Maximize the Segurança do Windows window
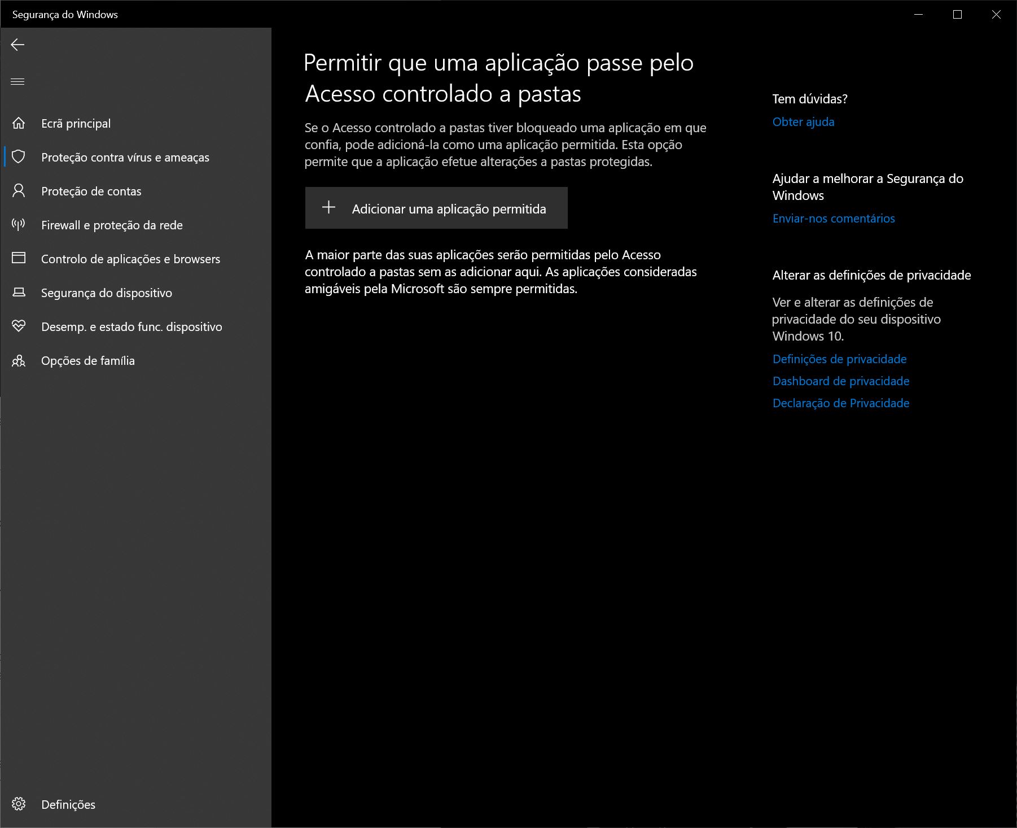Viewport: 1017px width, 828px height. 957,14
